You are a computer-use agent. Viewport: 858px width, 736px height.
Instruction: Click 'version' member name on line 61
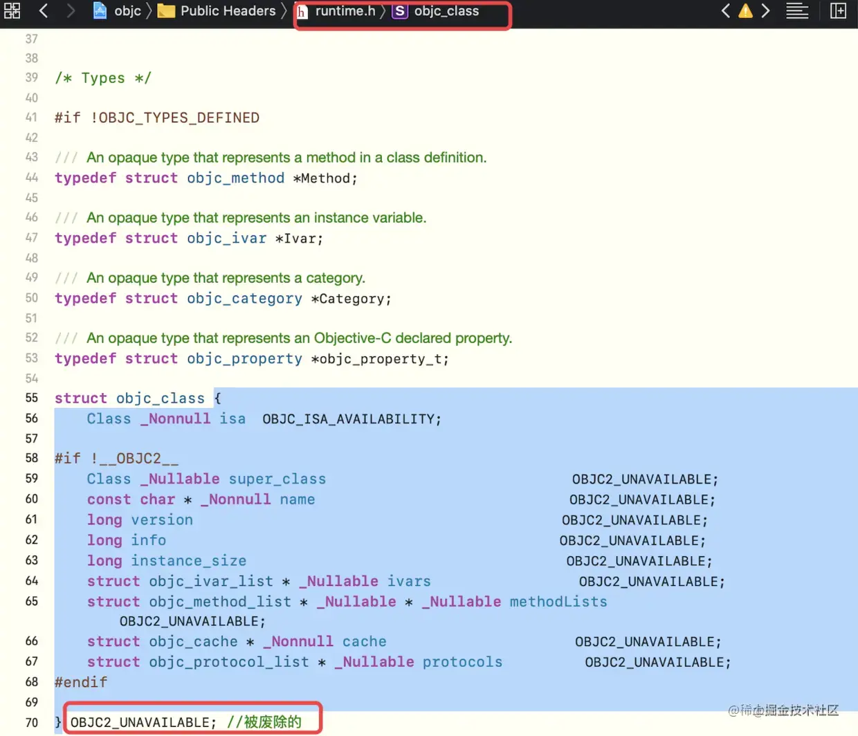[162, 519]
